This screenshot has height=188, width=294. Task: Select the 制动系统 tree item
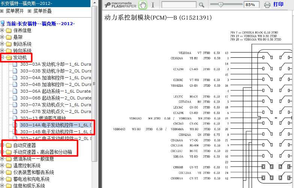click(22, 44)
